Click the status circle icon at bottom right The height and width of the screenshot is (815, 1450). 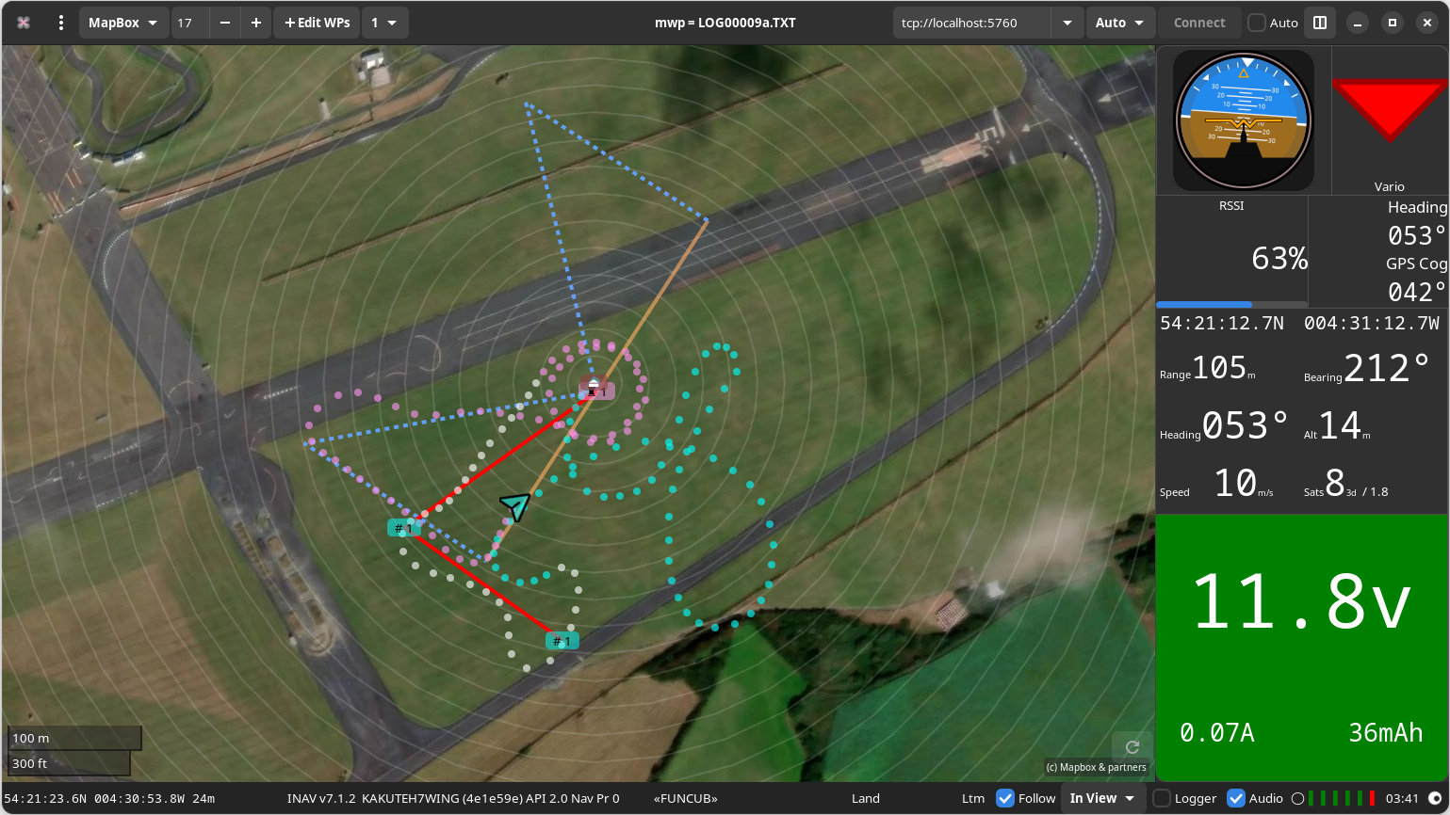tap(1435, 798)
